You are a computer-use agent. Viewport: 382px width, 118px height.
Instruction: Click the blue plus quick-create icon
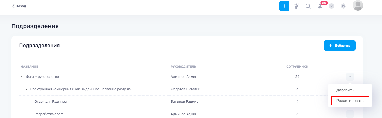click(x=284, y=6)
